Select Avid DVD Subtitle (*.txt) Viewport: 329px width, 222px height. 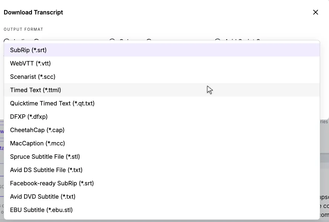[x=162, y=196]
